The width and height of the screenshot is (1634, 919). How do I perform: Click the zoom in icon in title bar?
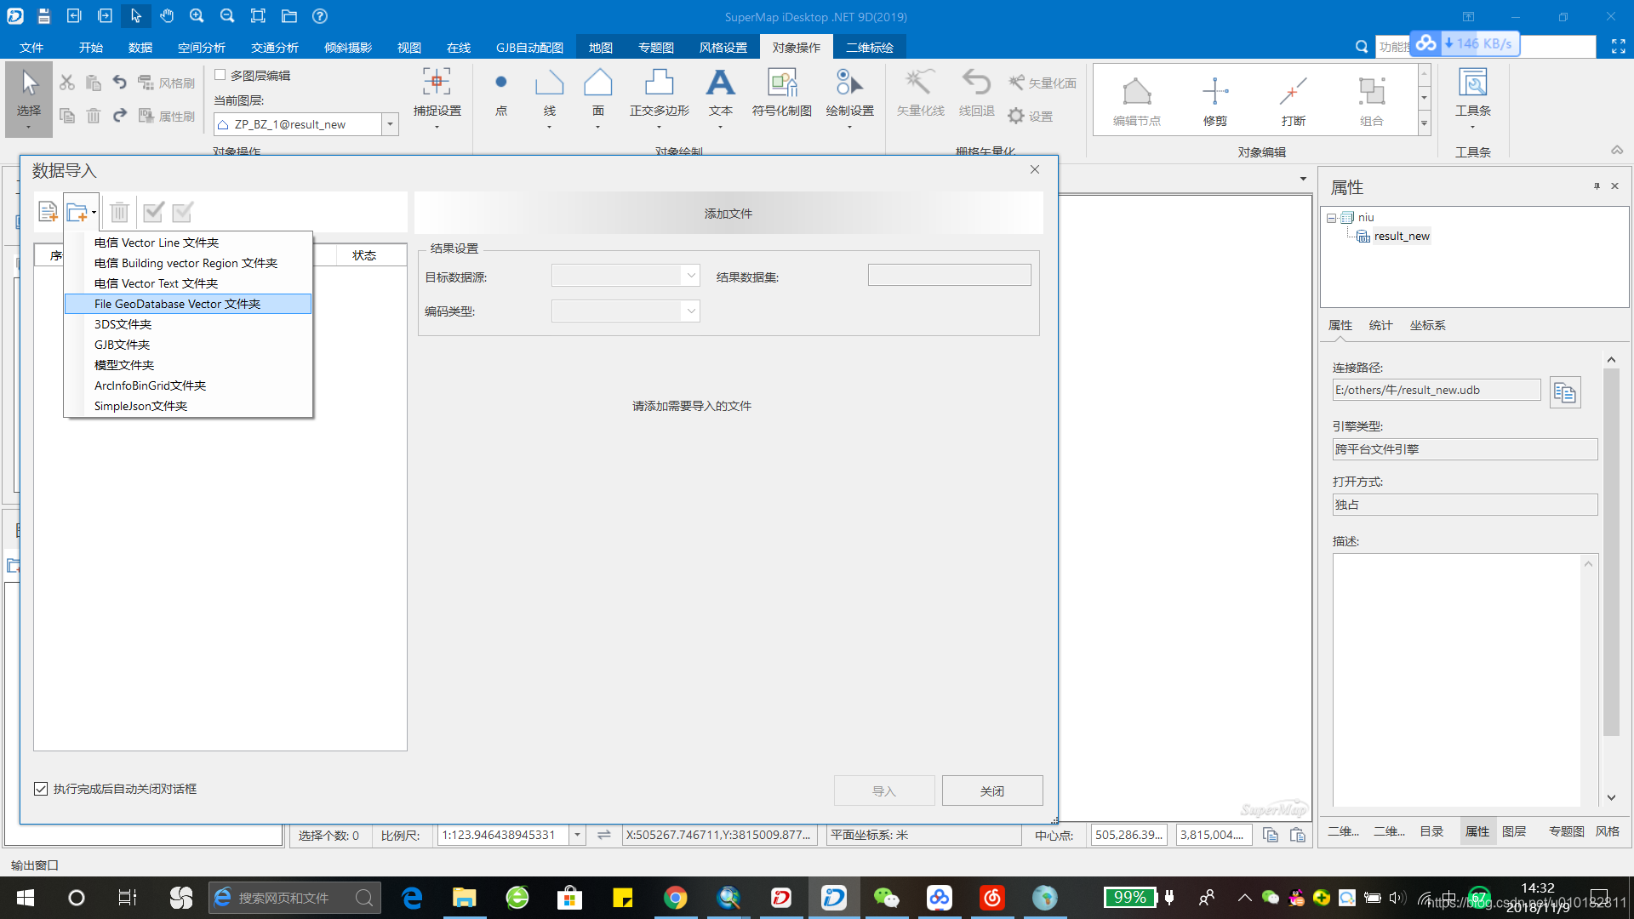click(x=197, y=16)
